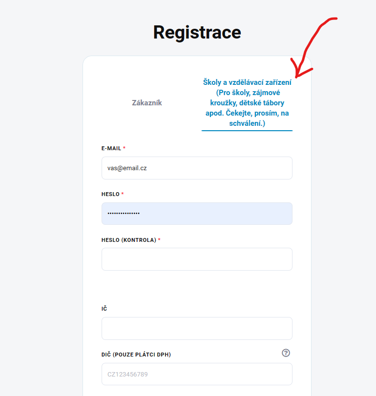Image resolution: width=376 pixels, height=396 pixels.
Task: Click the help question mark icon beside DIČ
Action: tap(286, 353)
